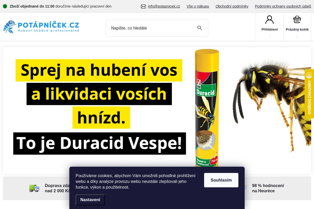Open the Prázdný košík basket icon
Image resolution: width=314 pixels, height=209 pixels.
click(x=297, y=20)
